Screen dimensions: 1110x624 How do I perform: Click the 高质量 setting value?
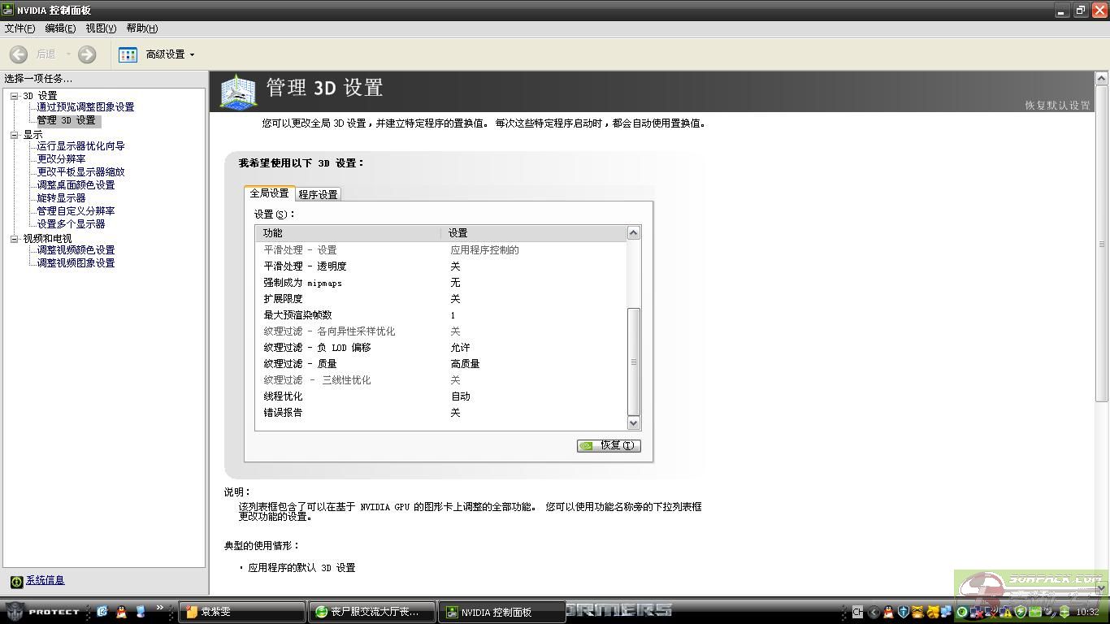(x=466, y=364)
